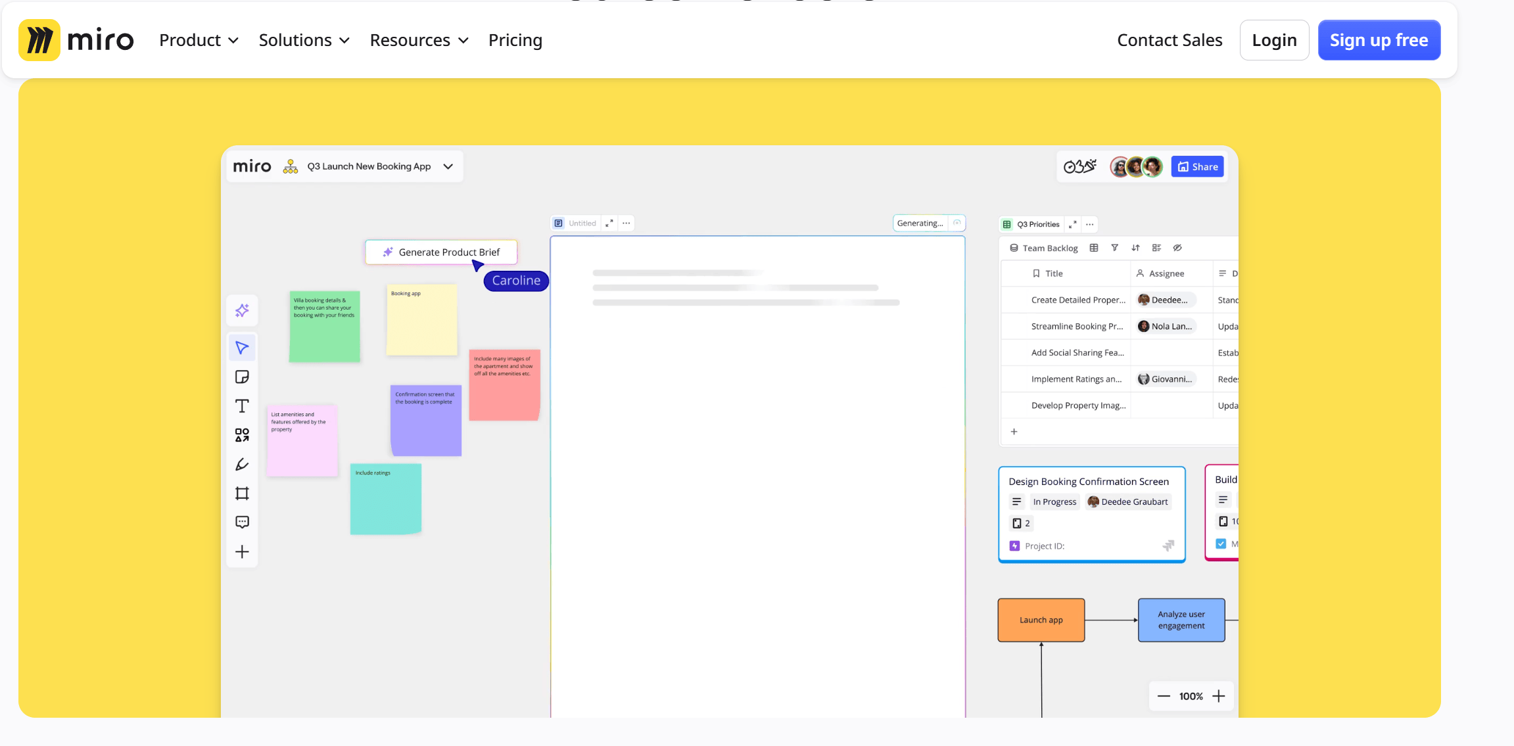This screenshot has width=1514, height=746.
Task: Open the shapes tool in sidebar
Action: coord(242,435)
